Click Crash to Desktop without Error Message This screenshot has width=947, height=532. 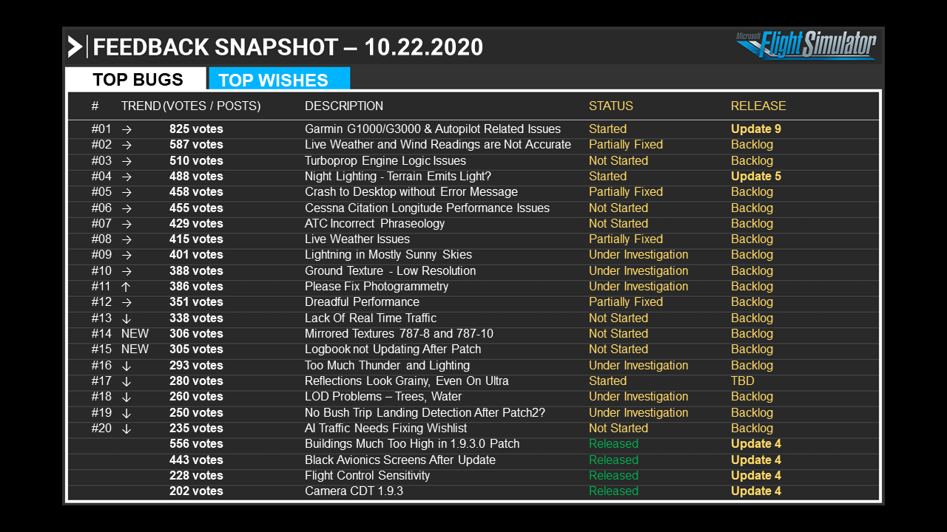click(411, 191)
